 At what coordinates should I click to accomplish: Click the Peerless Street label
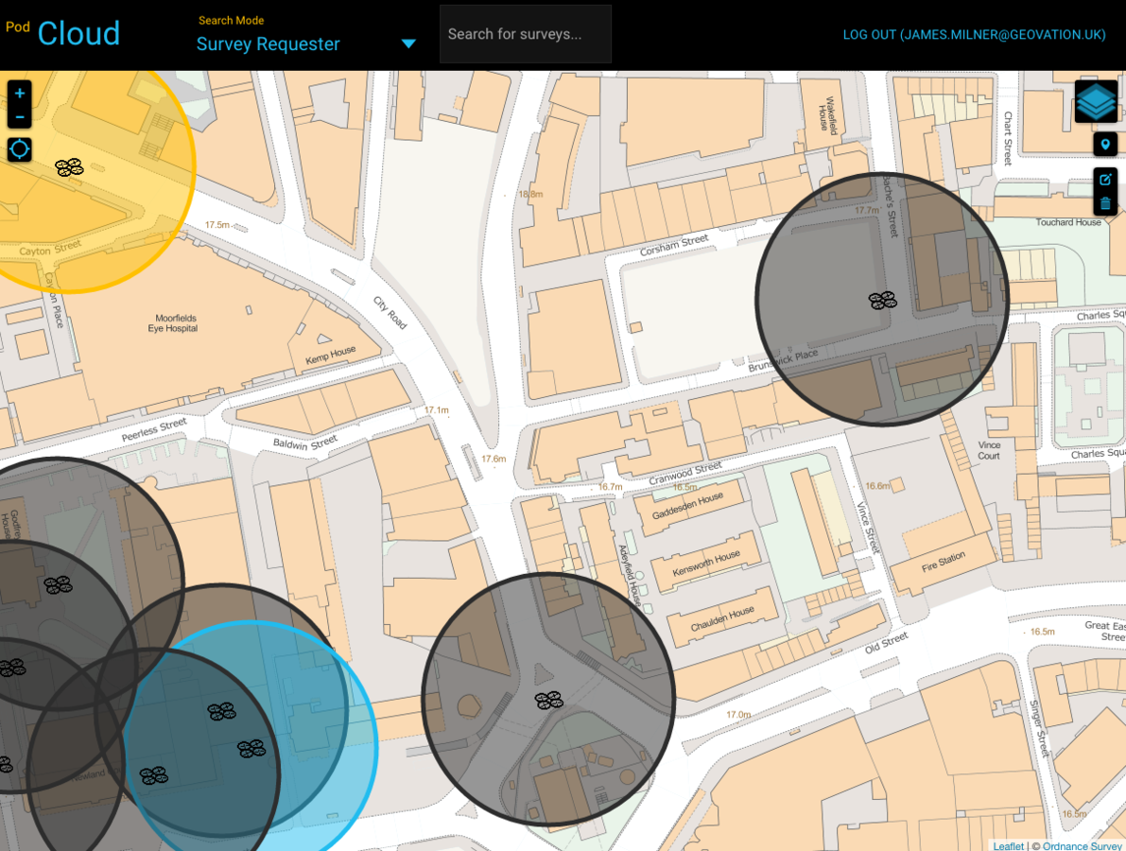tap(154, 429)
